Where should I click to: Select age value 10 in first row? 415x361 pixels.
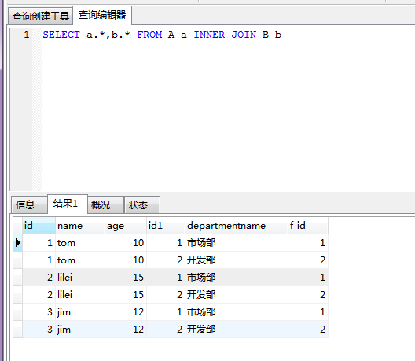126,243
